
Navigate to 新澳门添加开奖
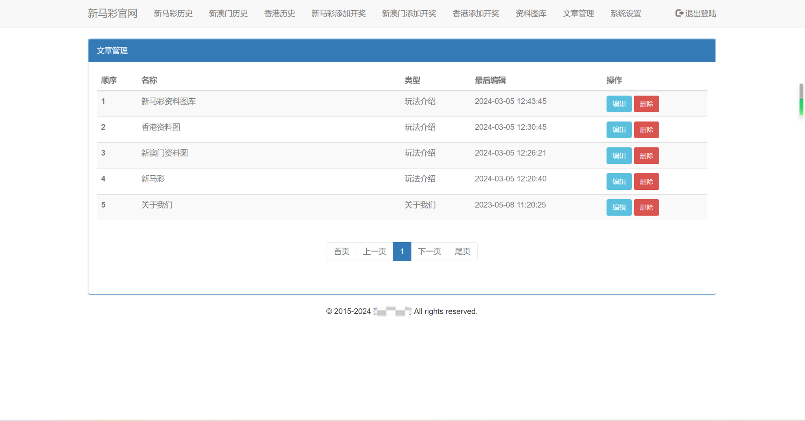[409, 13]
